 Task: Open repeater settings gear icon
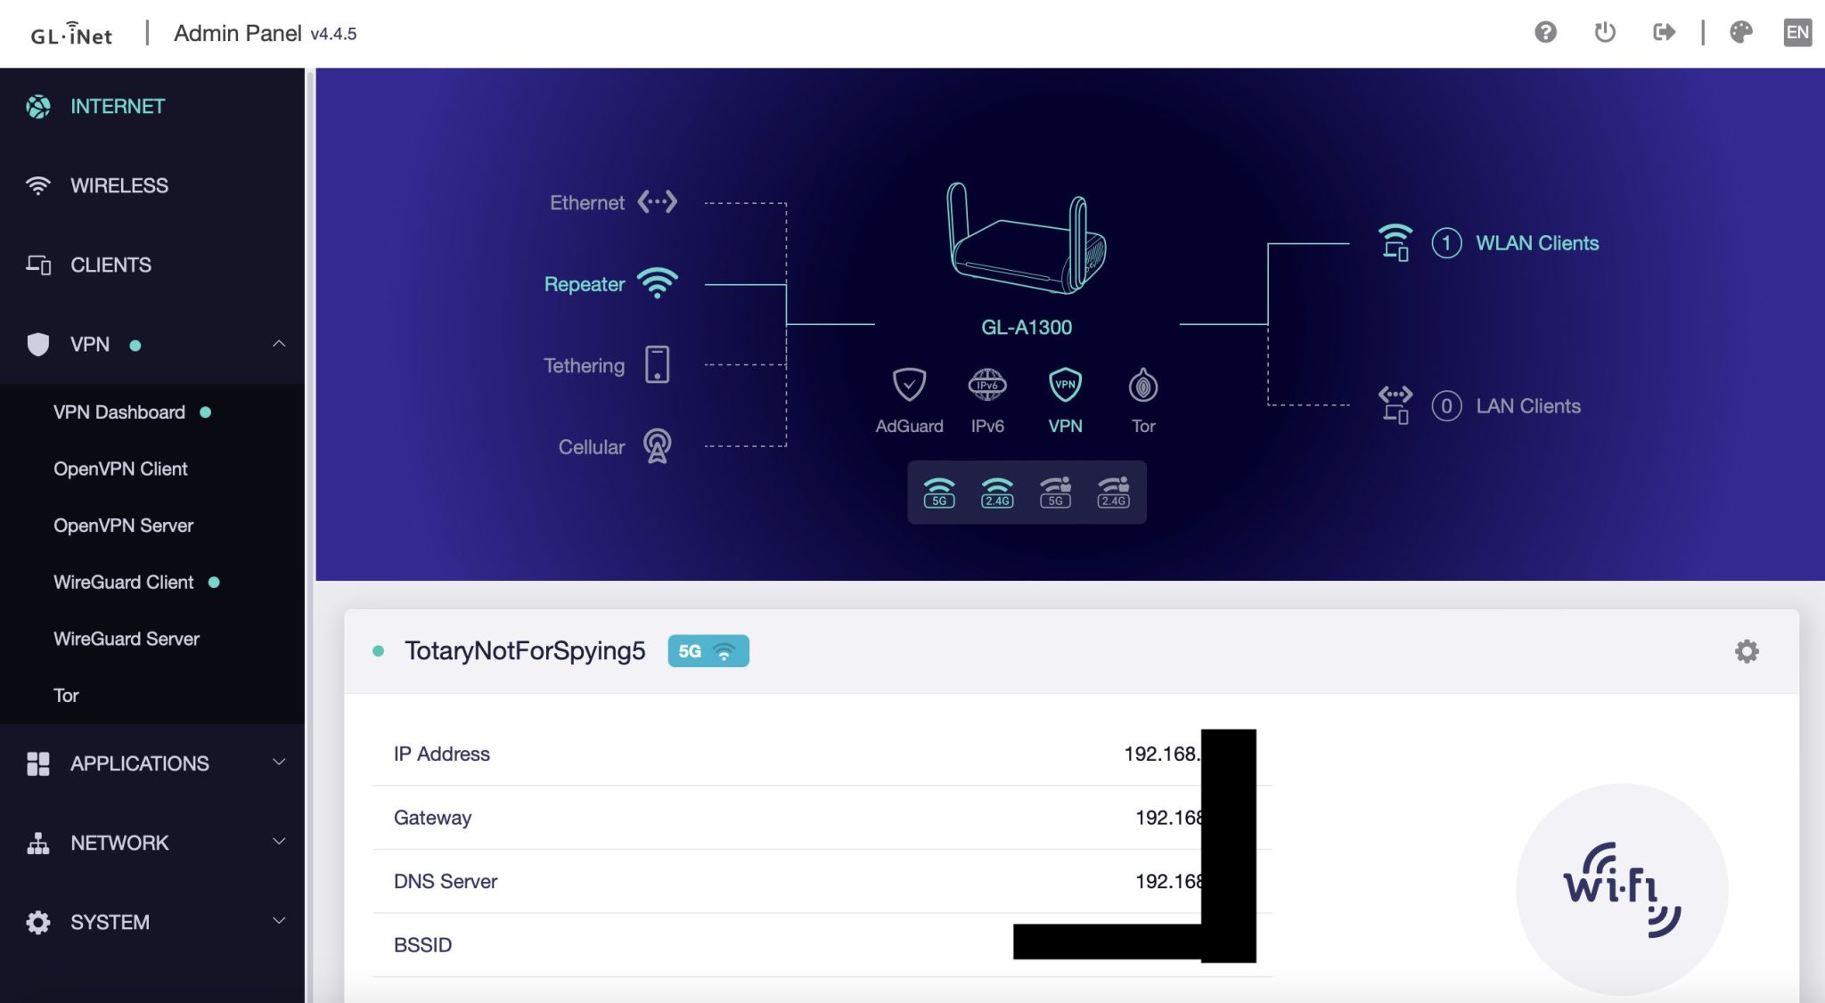coord(1746,651)
